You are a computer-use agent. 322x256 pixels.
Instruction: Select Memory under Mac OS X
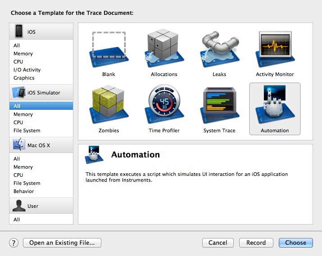point(23,167)
